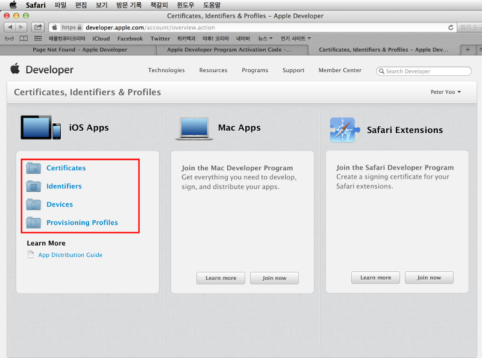482x358 pixels.
Task: Click the 읽기 도구 Reader button
Action: 470,27
